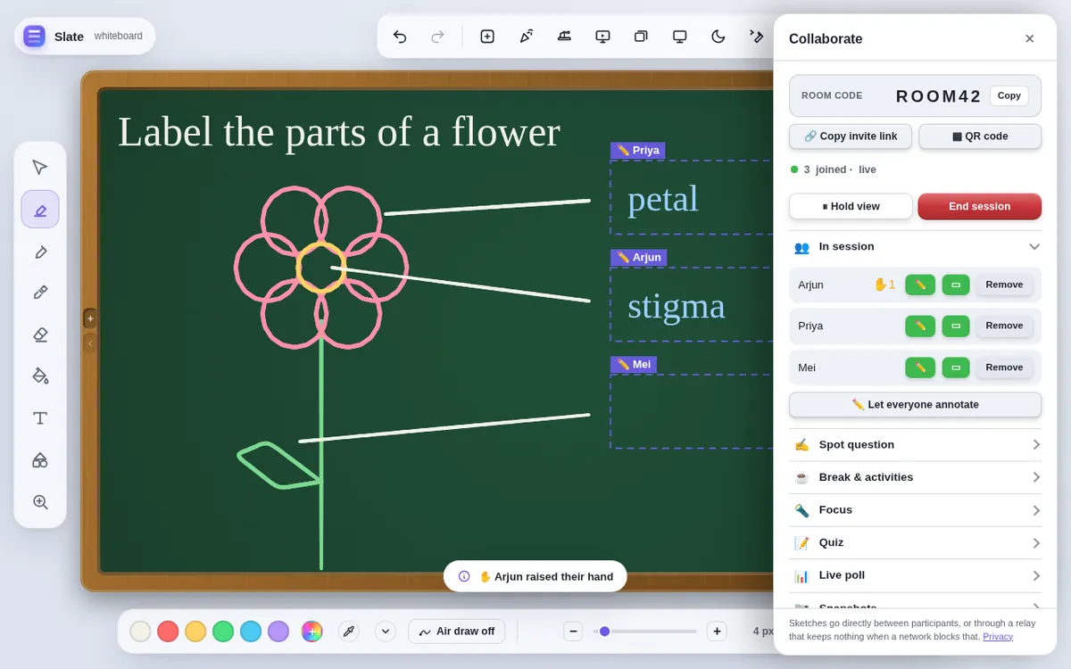
Task: Click the "Arjun raised their hand" toast
Action: (535, 576)
